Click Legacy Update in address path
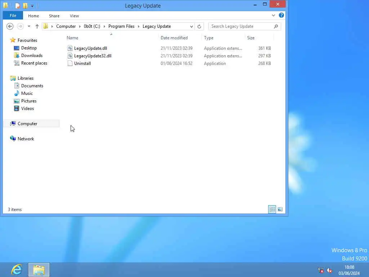Screen dimensions: 369x277 click(x=157, y=26)
